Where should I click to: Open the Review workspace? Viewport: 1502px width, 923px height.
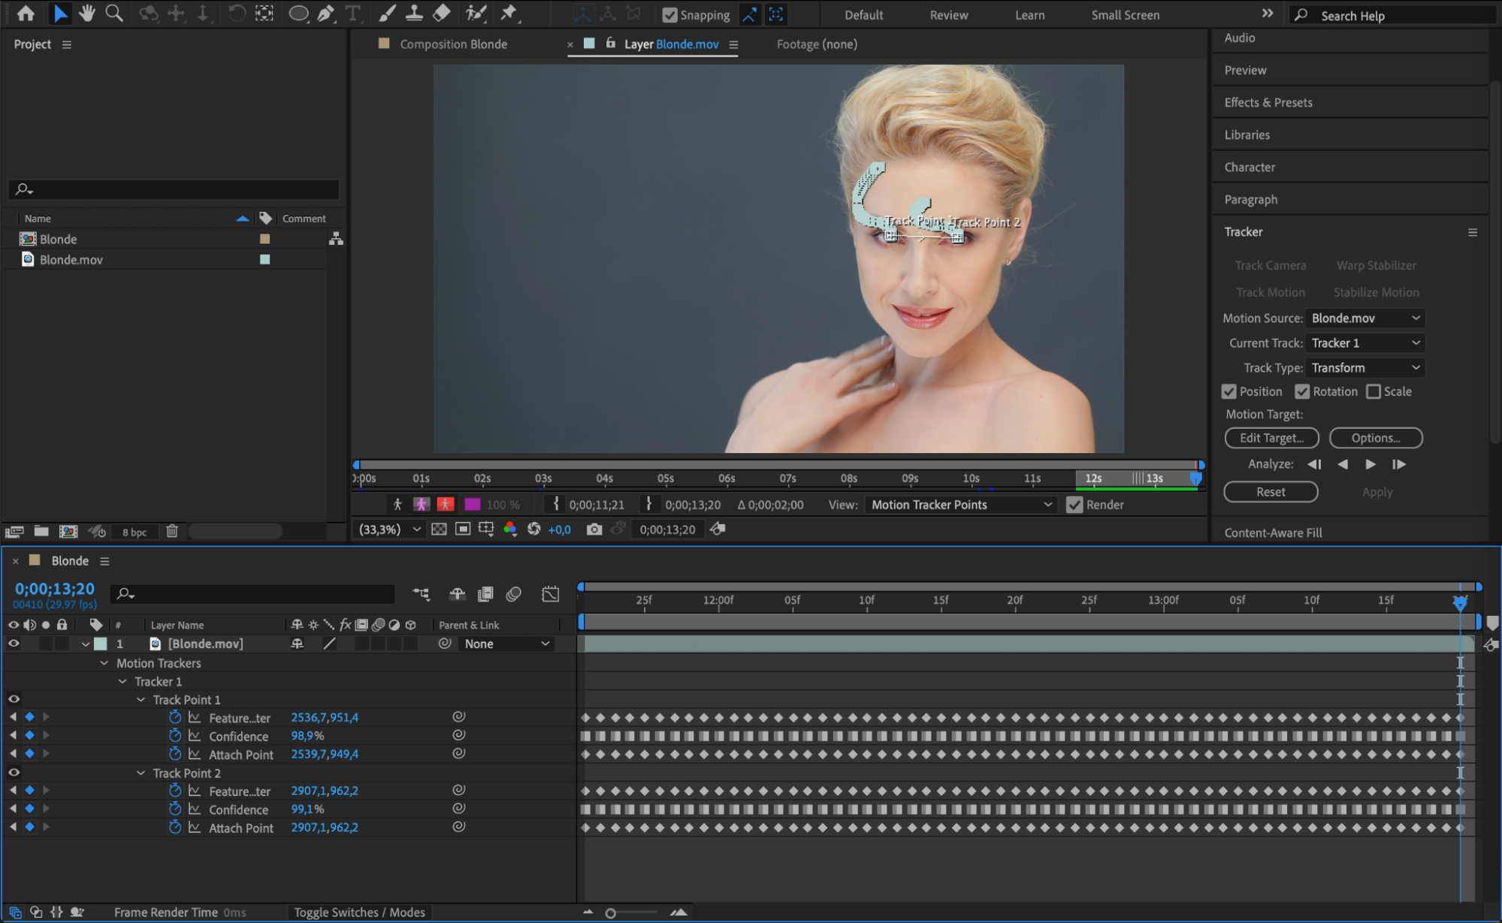pyautogui.click(x=948, y=15)
